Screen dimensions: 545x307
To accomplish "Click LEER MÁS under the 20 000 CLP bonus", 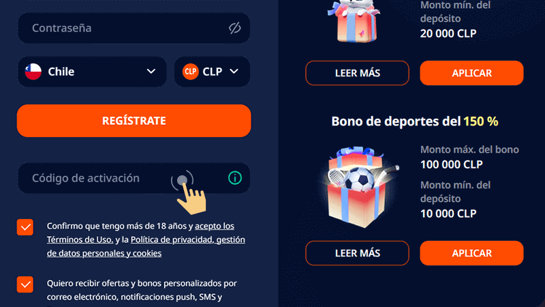I will tap(357, 73).
